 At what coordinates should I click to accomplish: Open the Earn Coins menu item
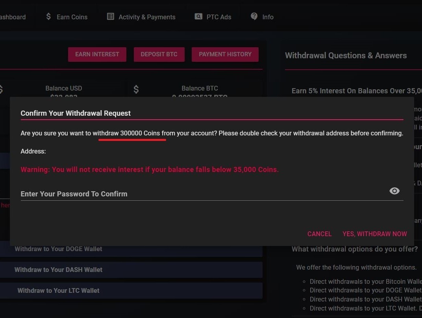(72, 17)
